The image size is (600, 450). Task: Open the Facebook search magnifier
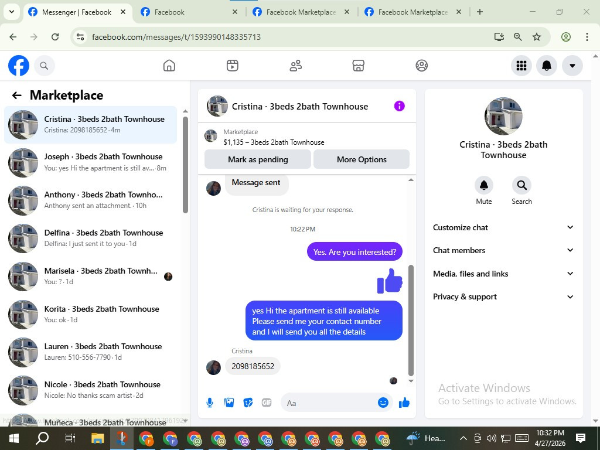tap(44, 66)
